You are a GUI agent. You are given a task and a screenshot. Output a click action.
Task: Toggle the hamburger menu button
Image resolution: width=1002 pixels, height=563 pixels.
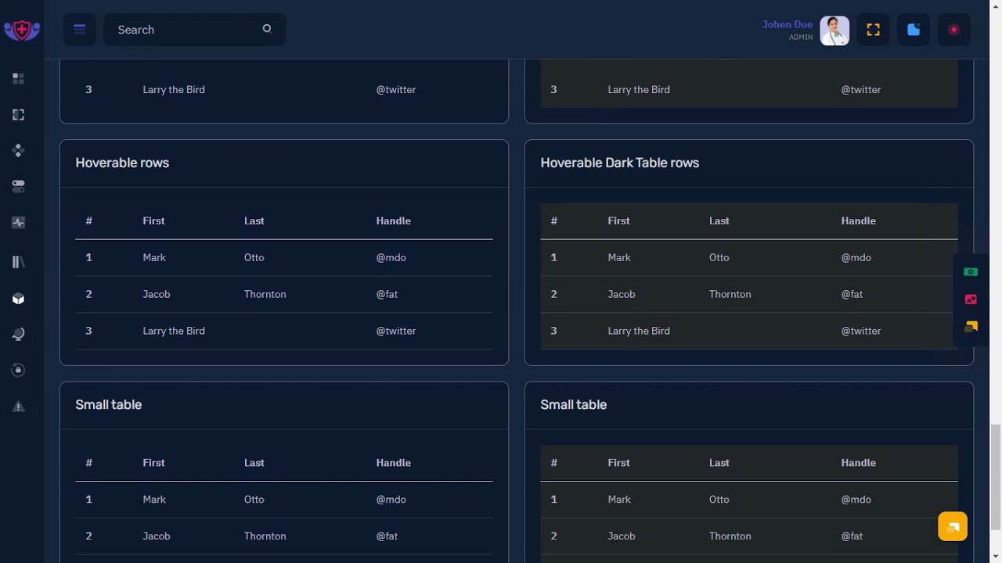79,30
